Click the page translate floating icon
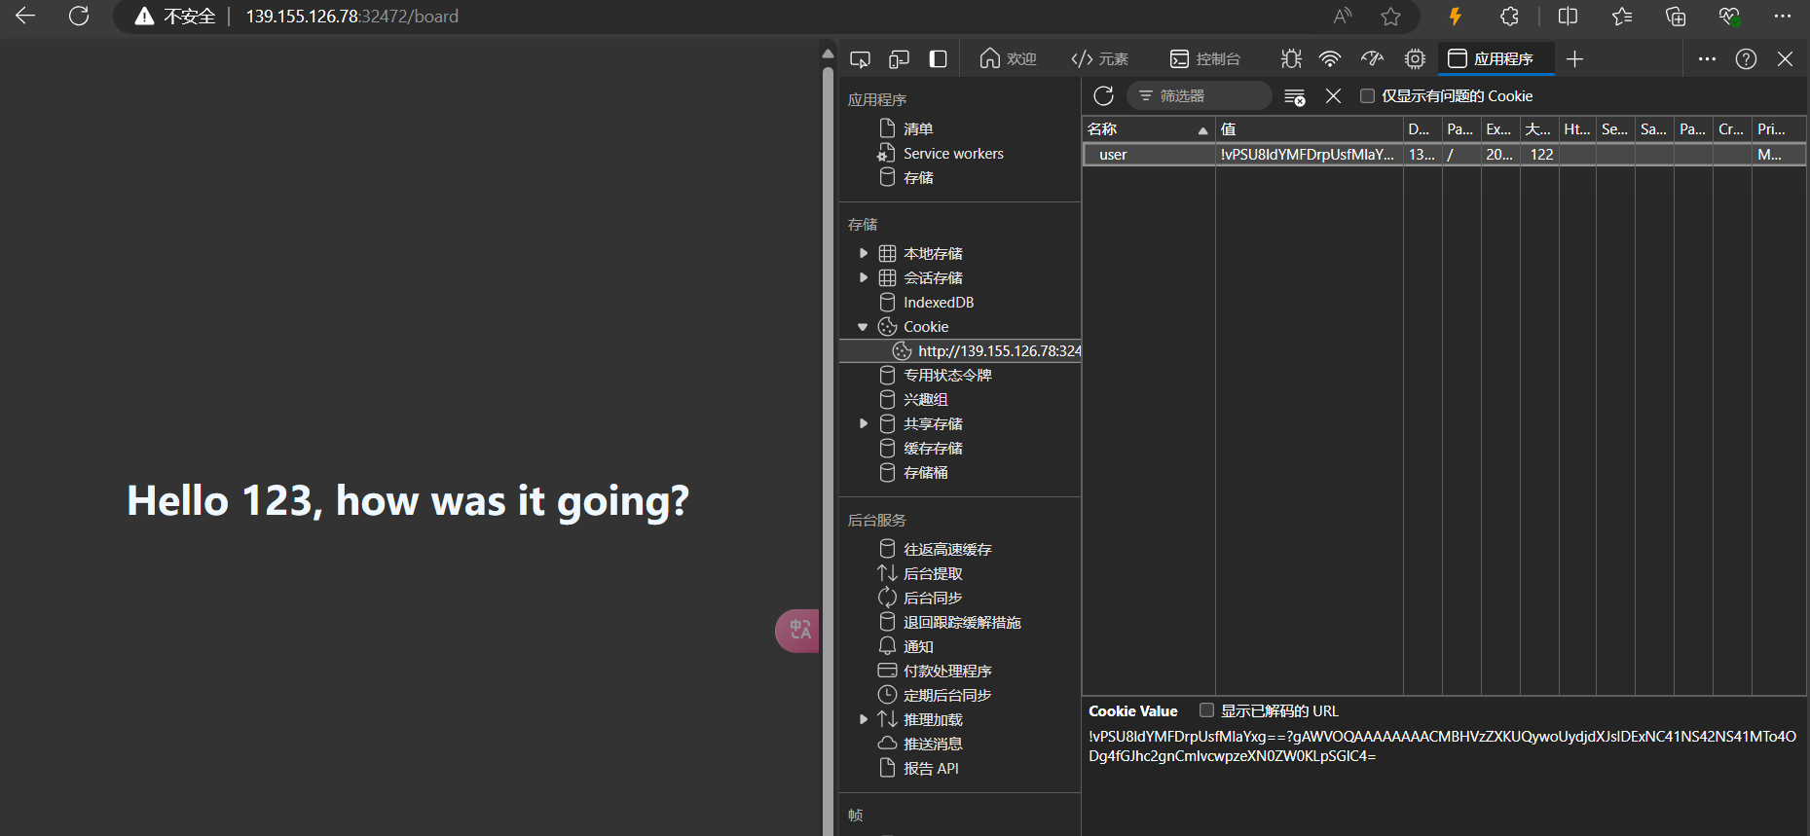Viewport: 1810px width, 836px height. pos(798,630)
